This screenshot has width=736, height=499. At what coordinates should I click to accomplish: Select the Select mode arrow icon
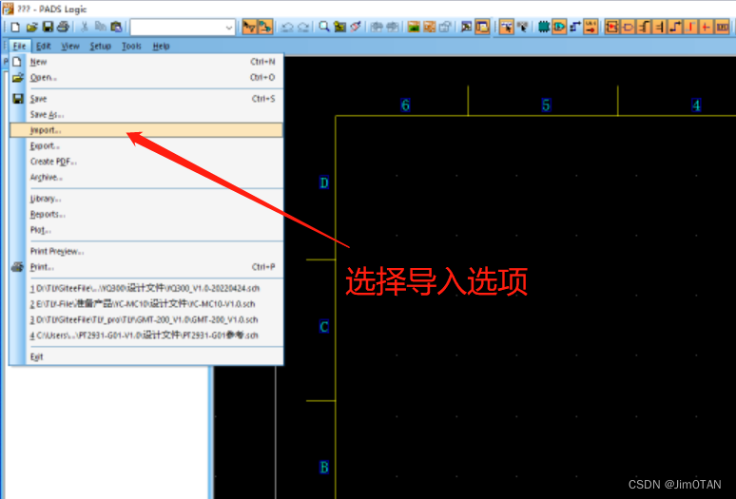(x=506, y=28)
